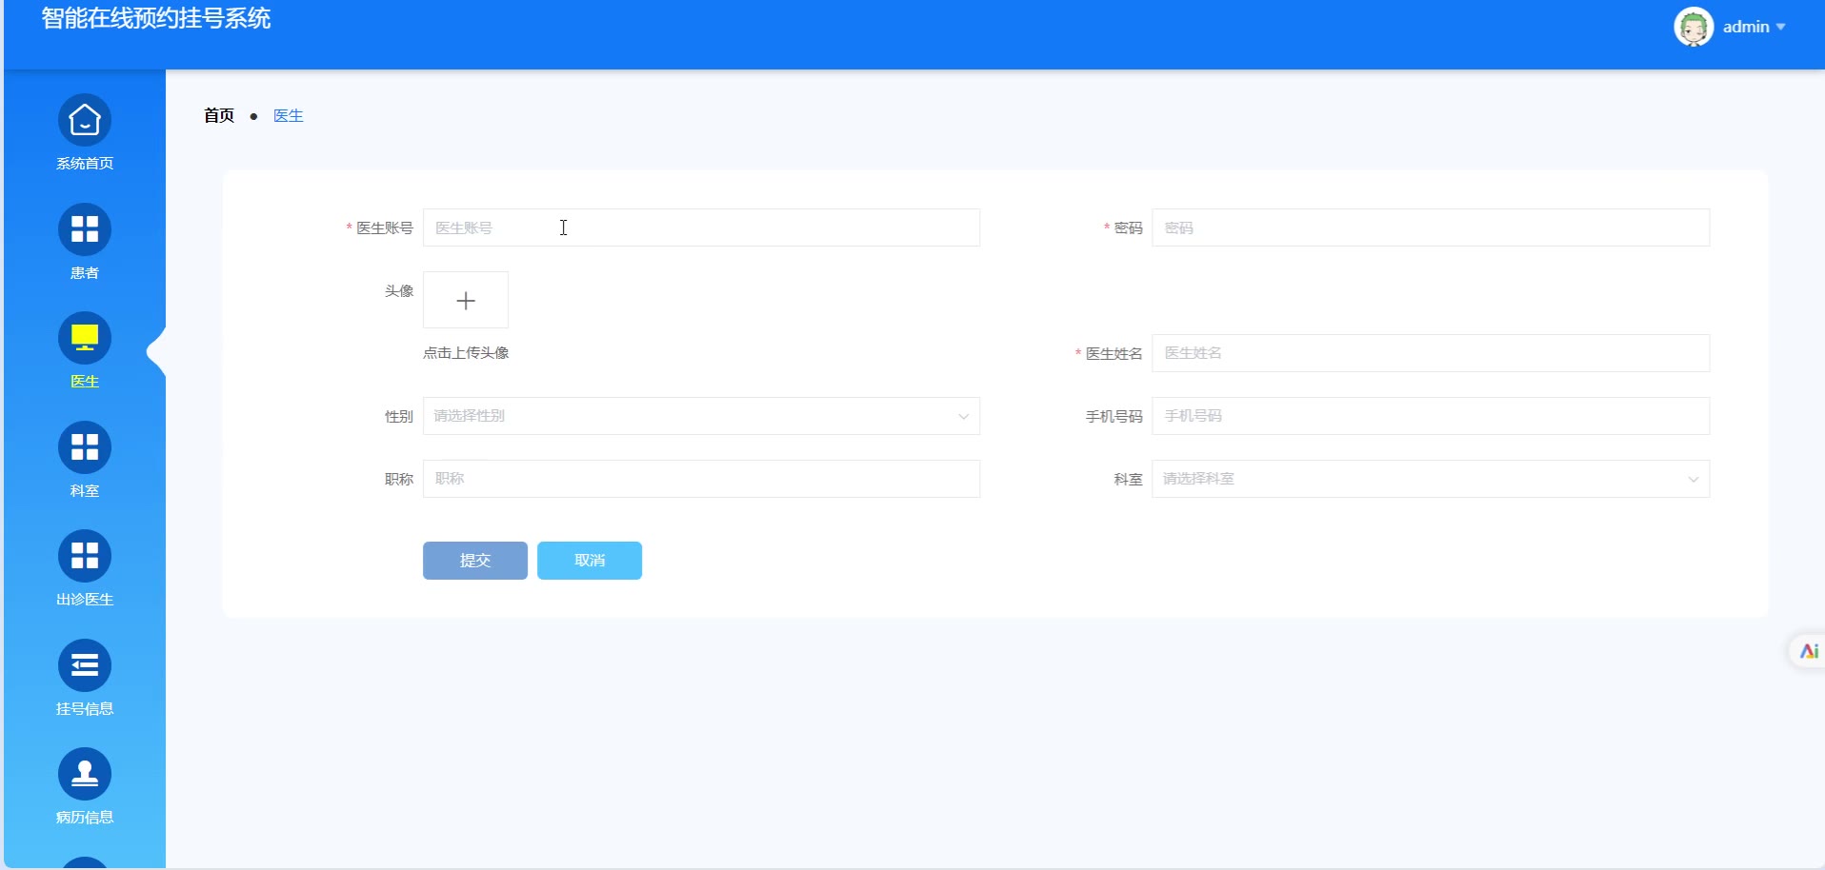The height and width of the screenshot is (870, 1825).
Task: Click the admin avatar image
Action: pos(1694,27)
